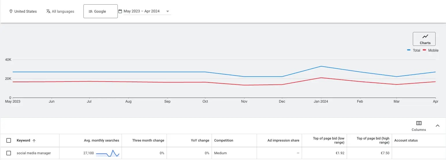
Task: Click the 40K y-axis label
Action: click(8, 60)
